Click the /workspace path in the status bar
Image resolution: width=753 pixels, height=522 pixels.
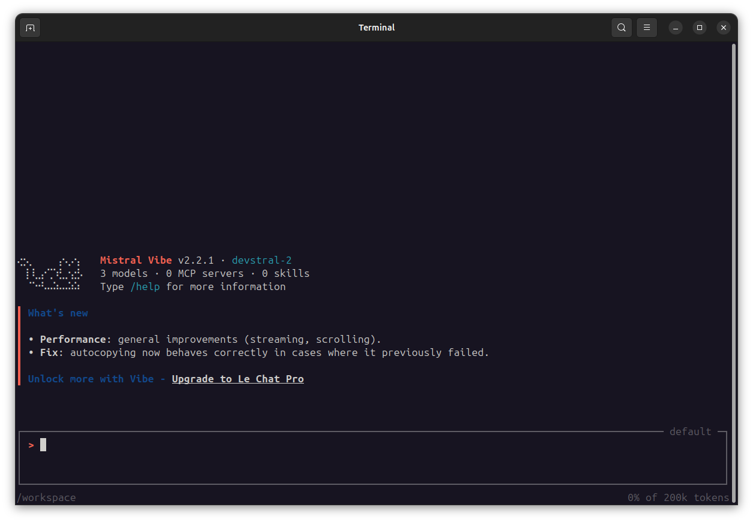click(46, 497)
